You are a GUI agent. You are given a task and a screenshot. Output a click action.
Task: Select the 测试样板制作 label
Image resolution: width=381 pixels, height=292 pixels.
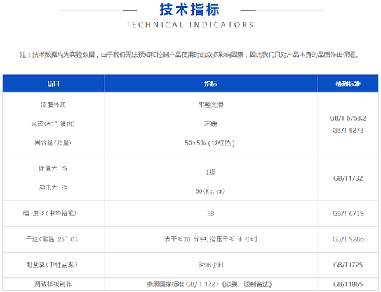point(53,284)
